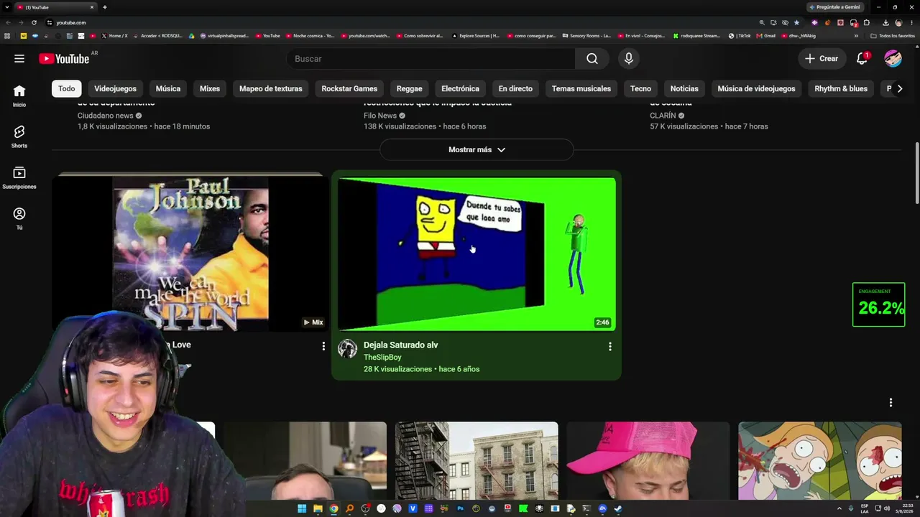This screenshot has height=517, width=920.
Task: Open a new browser tab
Action: 105,7
